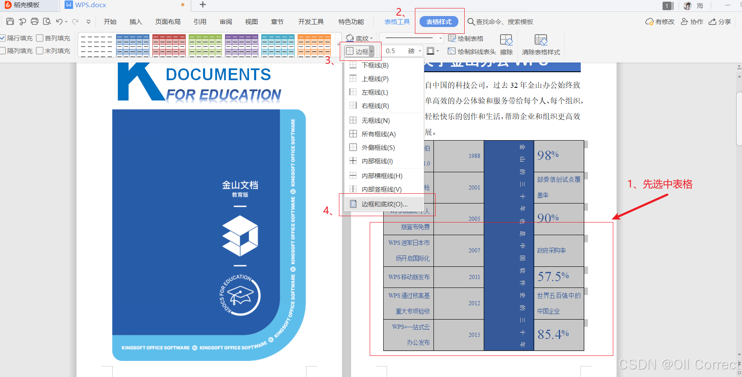
Task: Choose 内部框线(I) inside borders option
Action: [x=384, y=161]
